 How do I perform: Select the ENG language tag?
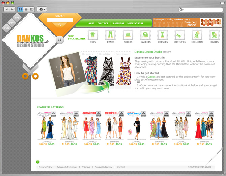pyautogui.click(x=6, y=28)
